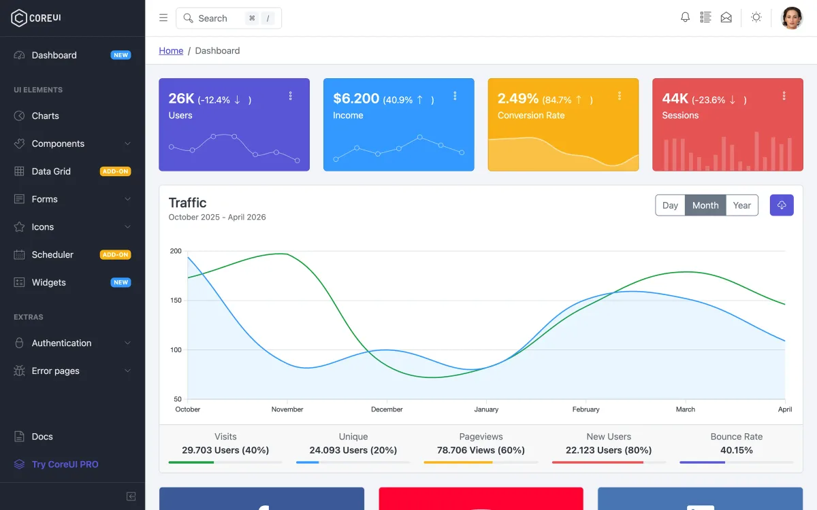Open Widgets sidebar item
Viewport: 817px width, 510px height.
pos(72,282)
